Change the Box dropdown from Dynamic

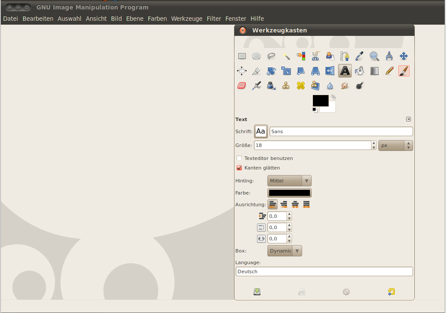(x=284, y=251)
